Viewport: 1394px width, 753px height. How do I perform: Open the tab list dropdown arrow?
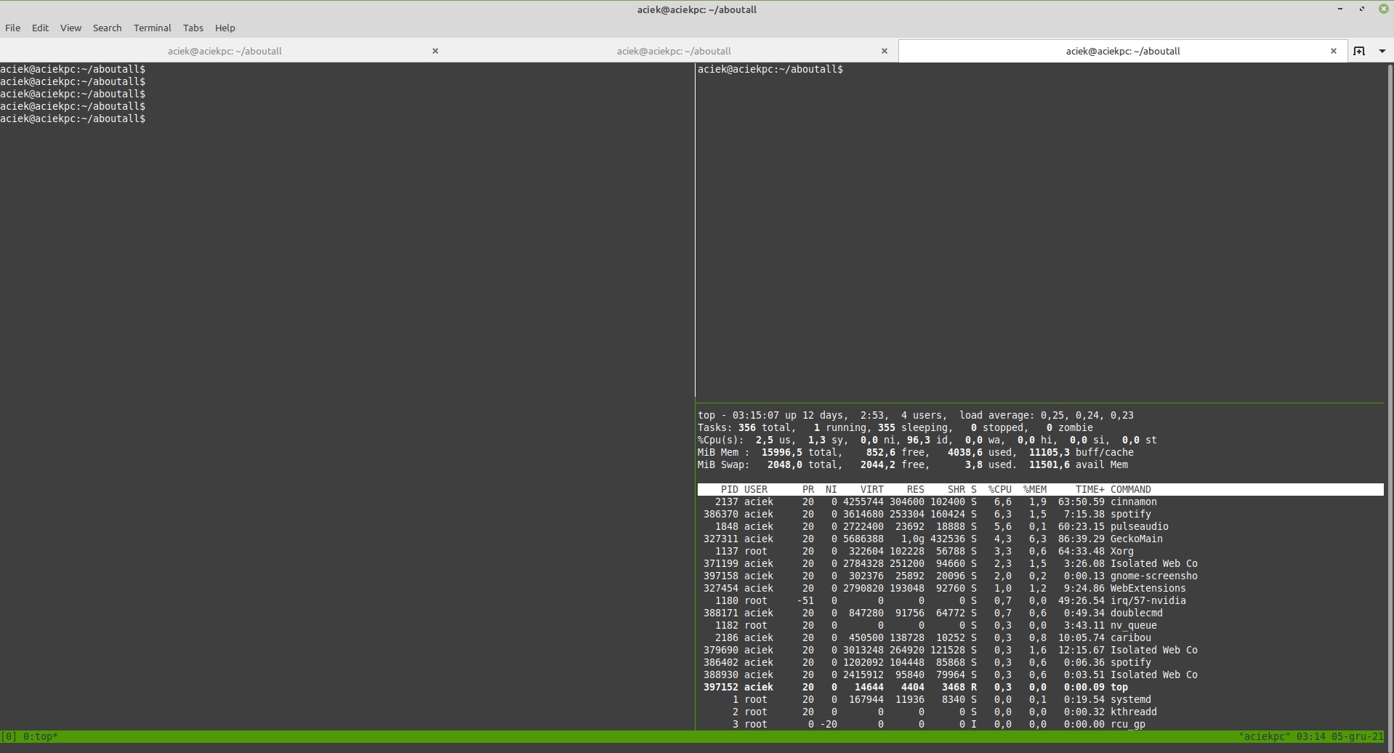[x=1382, y=51]
